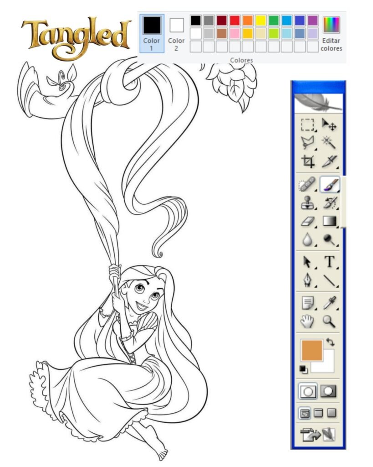Activate the Eraser tool
The height and width of the screenshot is (467, 373).
pyautogui.click(x=308, y=222)
